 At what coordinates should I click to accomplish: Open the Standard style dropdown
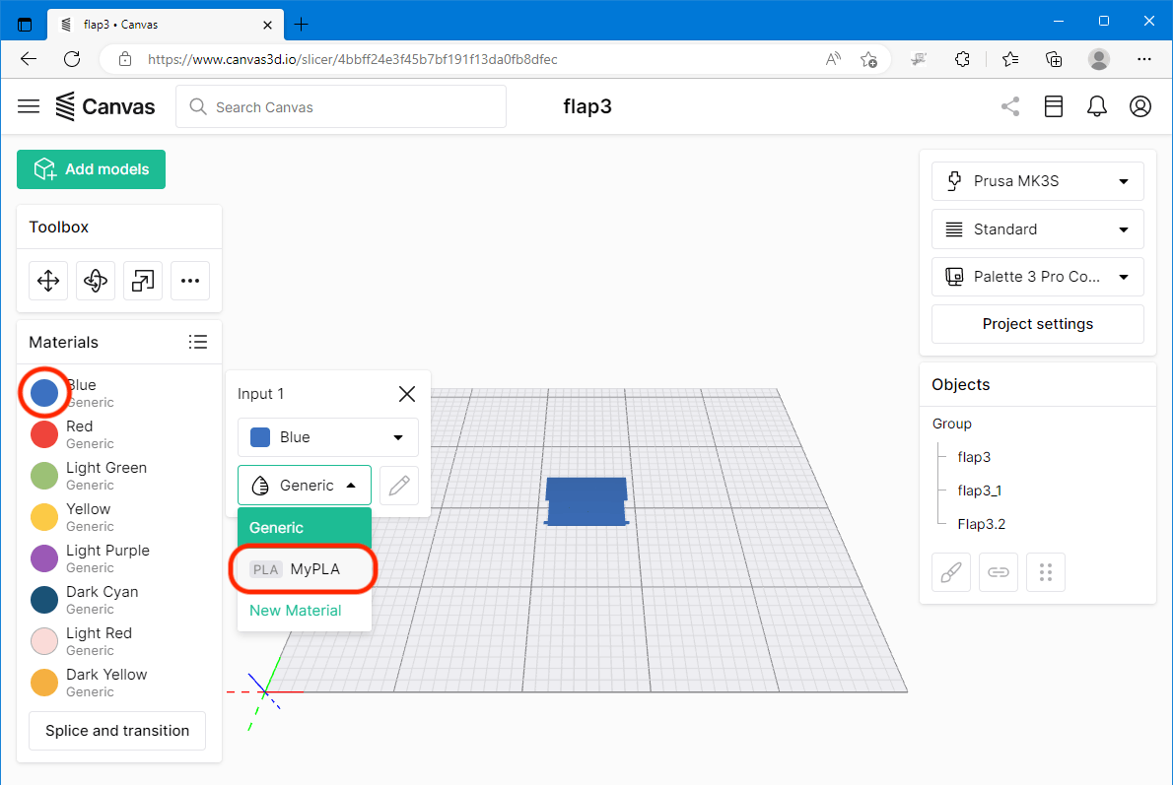tap(1038, 229)
